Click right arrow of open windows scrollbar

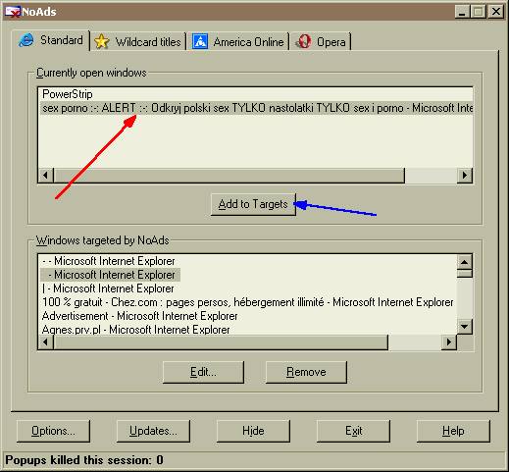click(465, 176)
